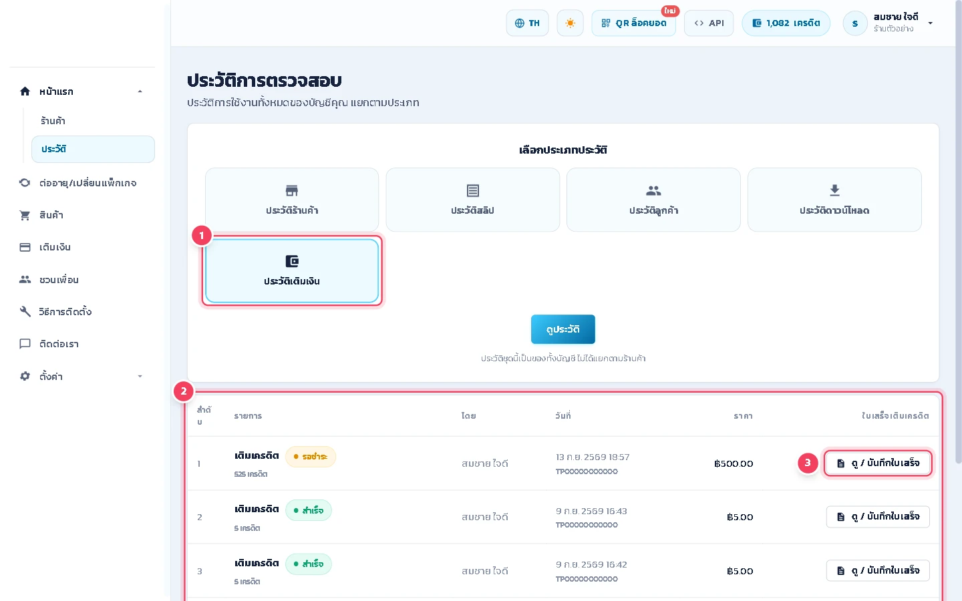Click the wrench icon for วิธีการติดตั้ง
This screenshot has height=601, width=962.
pos(25,311)
